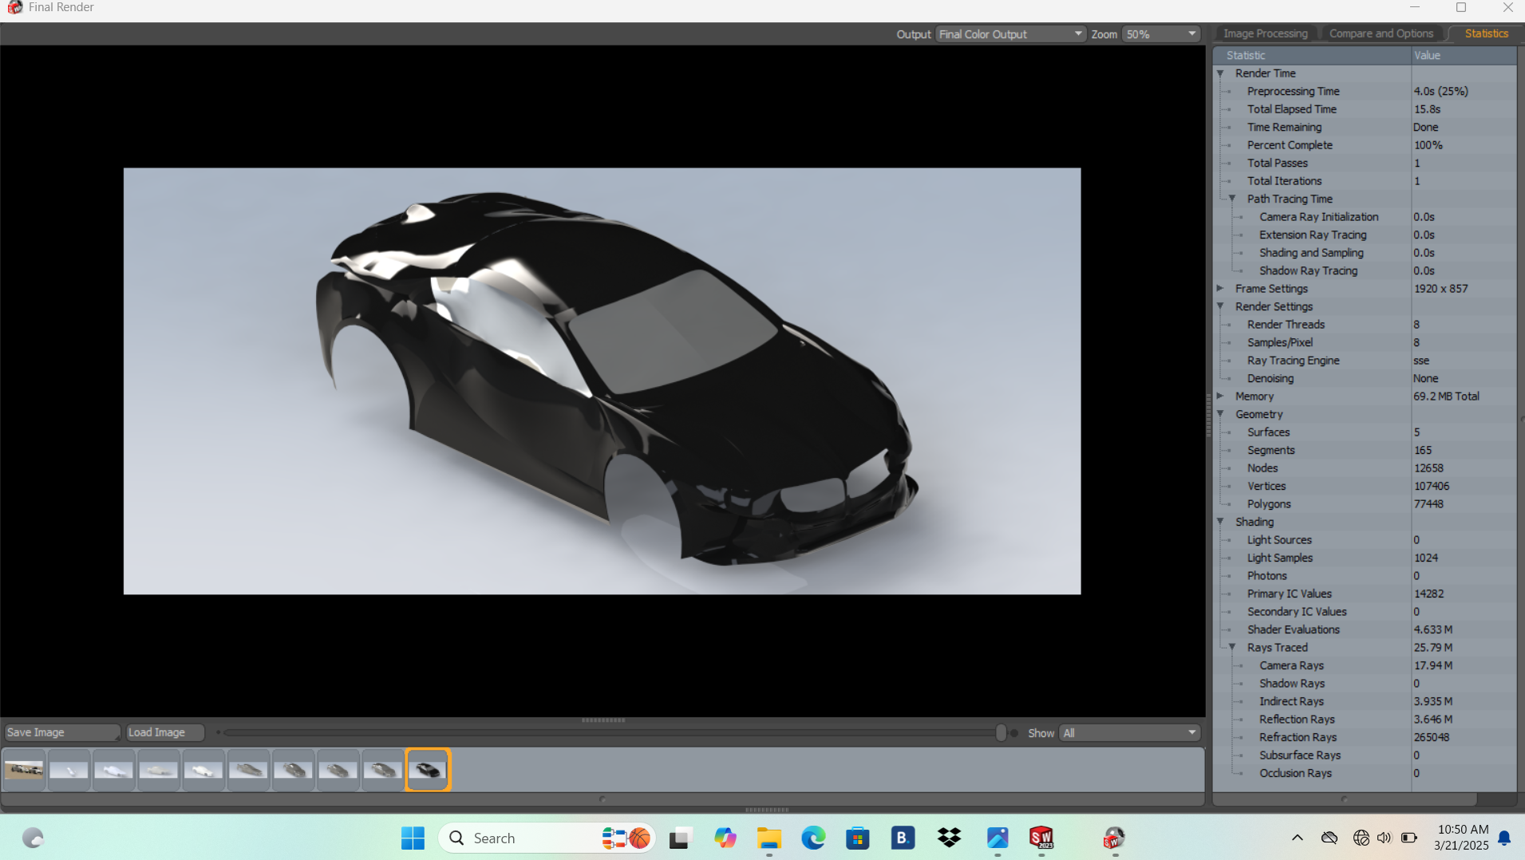Collapse the Rays Traced statistics section

click(1234, 647)
